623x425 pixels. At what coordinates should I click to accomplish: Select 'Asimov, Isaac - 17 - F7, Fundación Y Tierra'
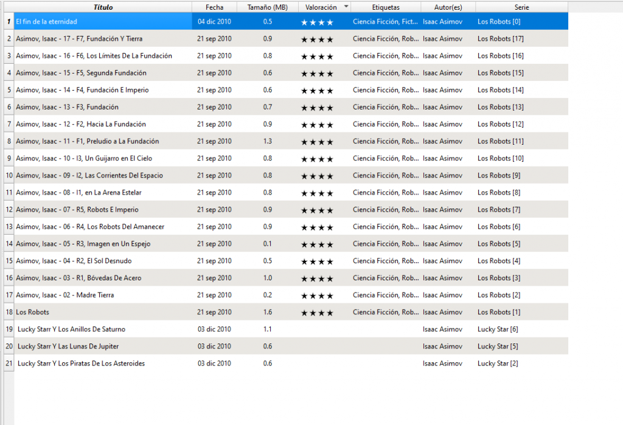click(x=79, y=38)
